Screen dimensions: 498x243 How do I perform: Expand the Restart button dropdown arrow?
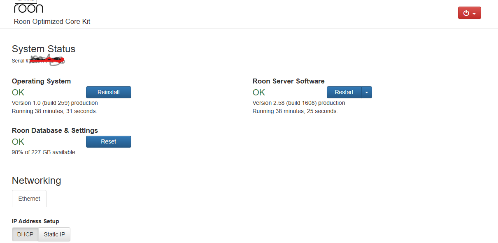tap(366, 92)
